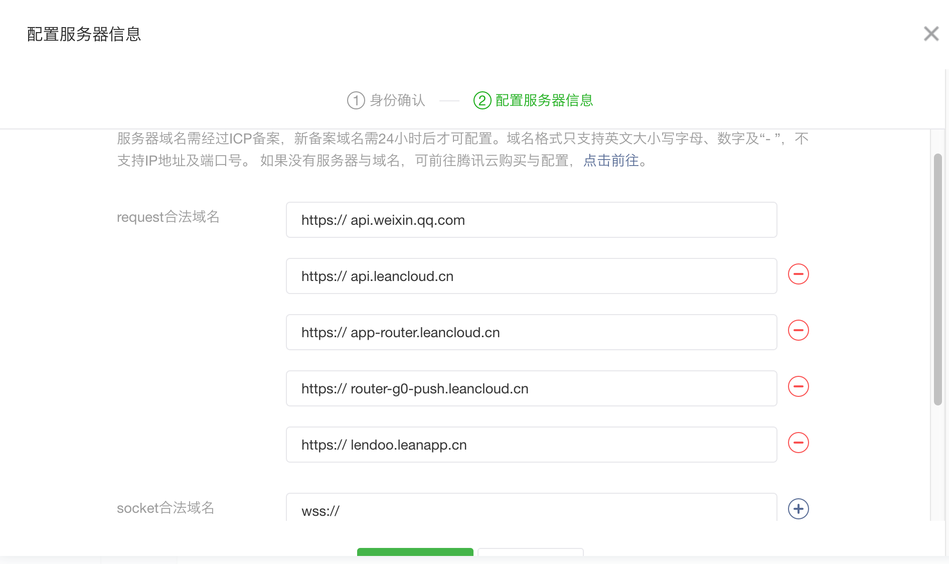Edit the router-g0-push.leancloud.cn domain field
Screen dimensions: 949x564
pyautogui.click(x=531, y=388)
